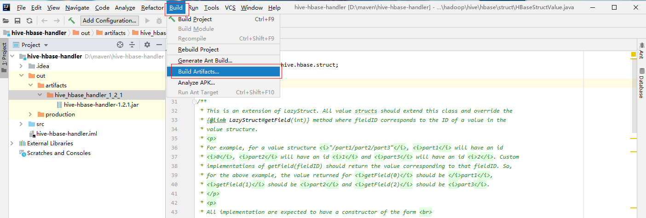Screen dimensions: 646x218
Task: Click the Scratches and Consoles icon
Action: pos(23,153)
